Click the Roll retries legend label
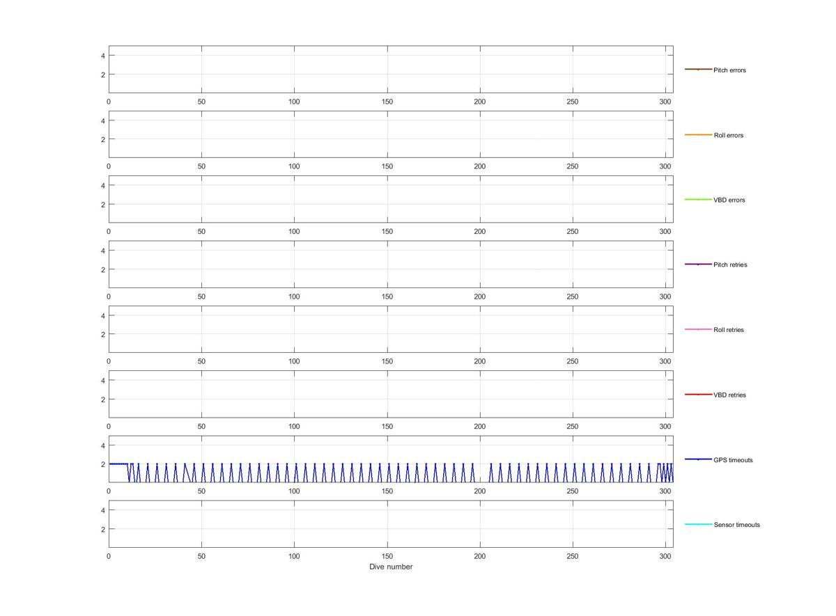 coord(729,330)
